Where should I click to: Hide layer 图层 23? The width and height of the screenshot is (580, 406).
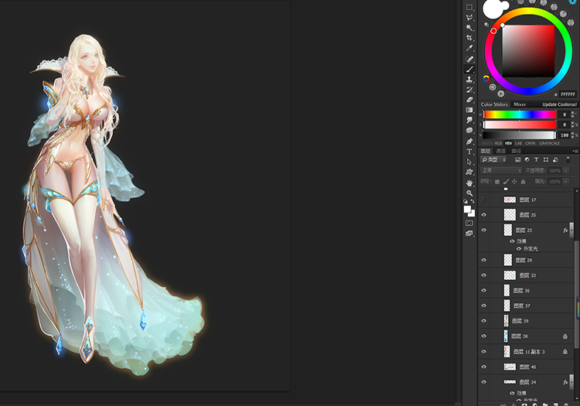pos(484,230)
